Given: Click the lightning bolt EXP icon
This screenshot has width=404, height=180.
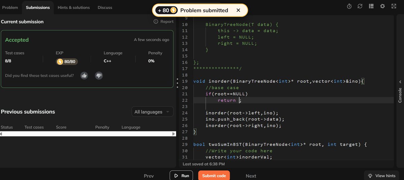Looking at the screenshot, I should tap(60, 61).
